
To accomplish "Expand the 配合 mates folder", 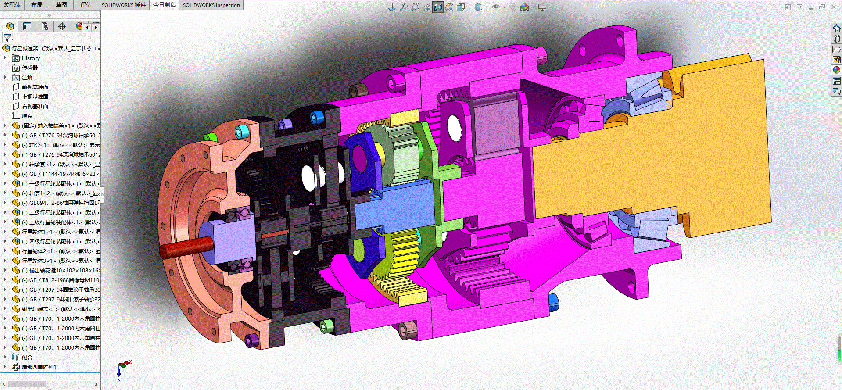I will pyautogui.click(x=5, y=357).
